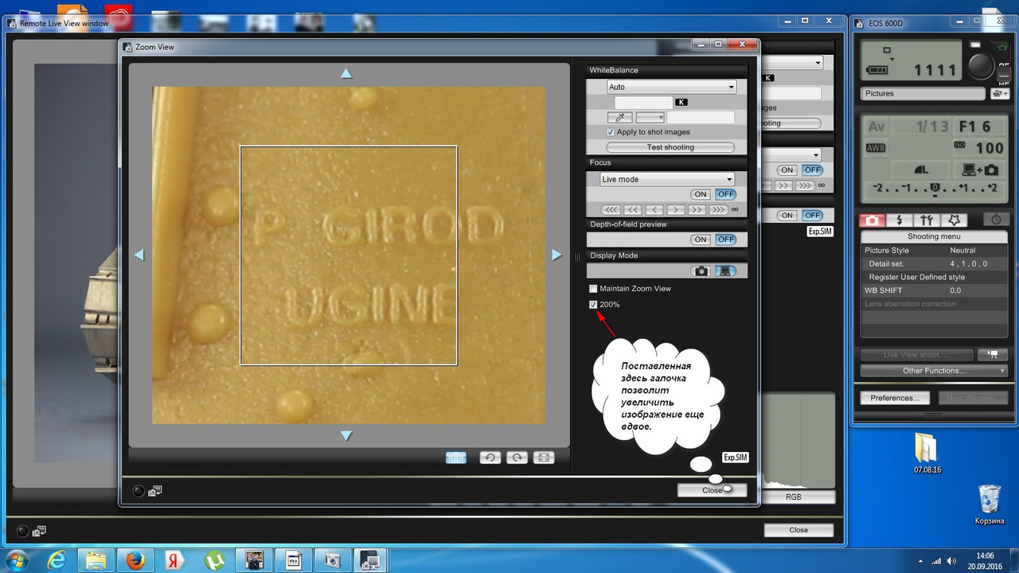This screenshot has width=1019, height=573.
Task: Open WhiteBalance Auto dropdown
Action: click(x=671, y=87)
